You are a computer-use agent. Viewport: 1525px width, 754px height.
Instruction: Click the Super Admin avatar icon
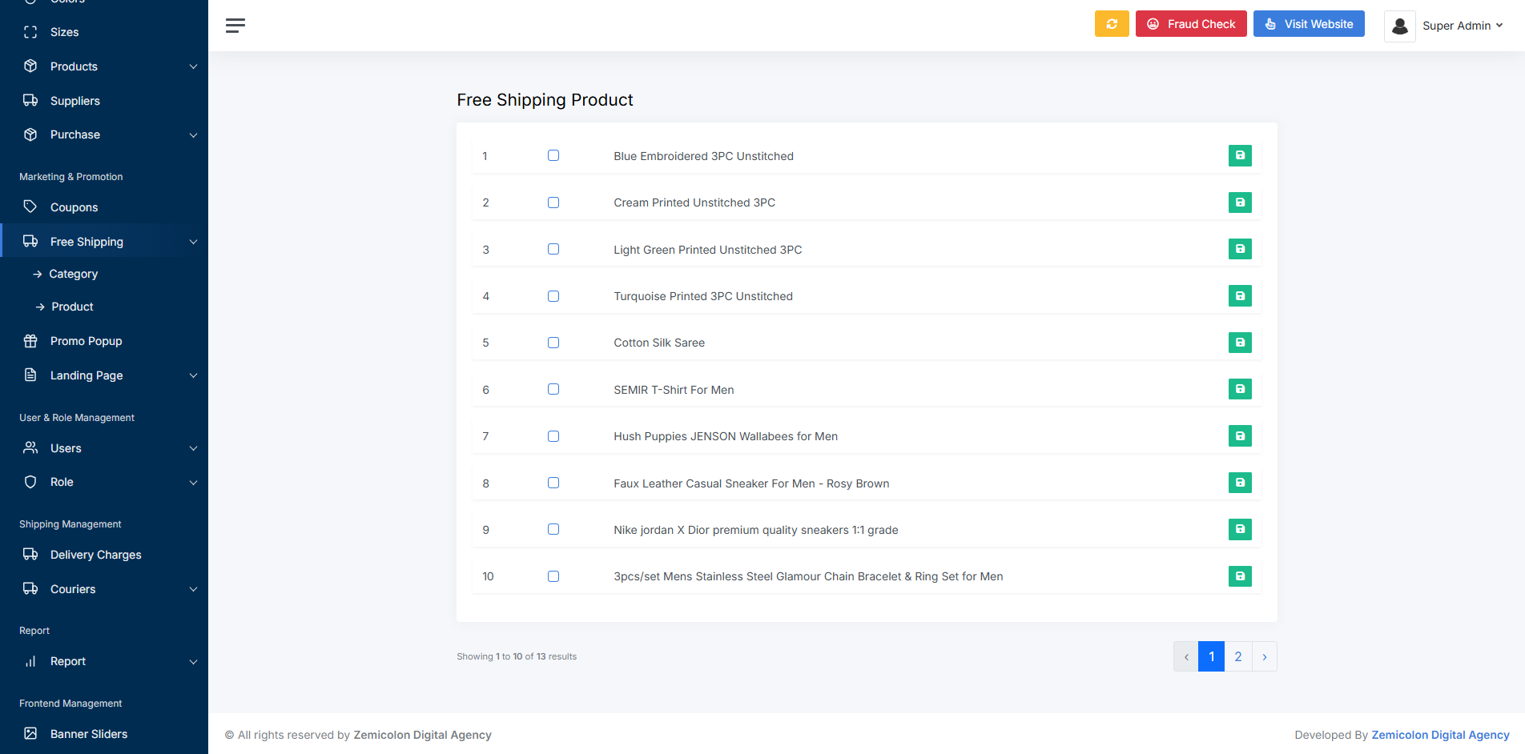pos(1399,26)
